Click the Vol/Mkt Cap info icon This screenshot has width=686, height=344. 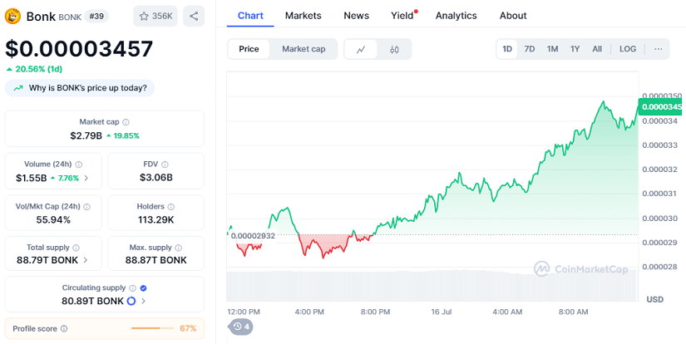tap(86, 206)
